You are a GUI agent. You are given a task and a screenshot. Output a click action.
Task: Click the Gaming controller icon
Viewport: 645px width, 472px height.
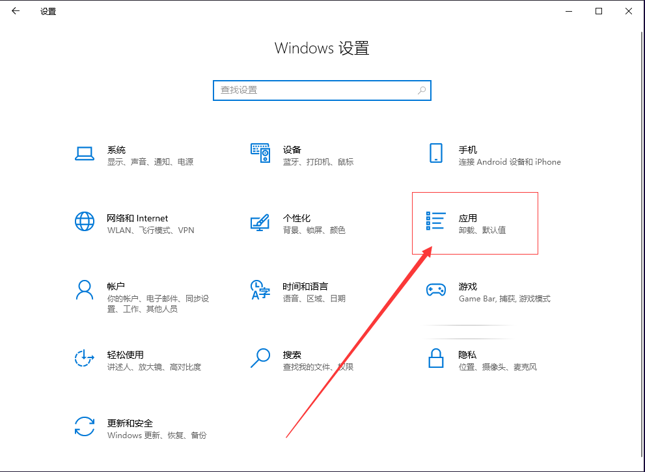tap(436, 290)
